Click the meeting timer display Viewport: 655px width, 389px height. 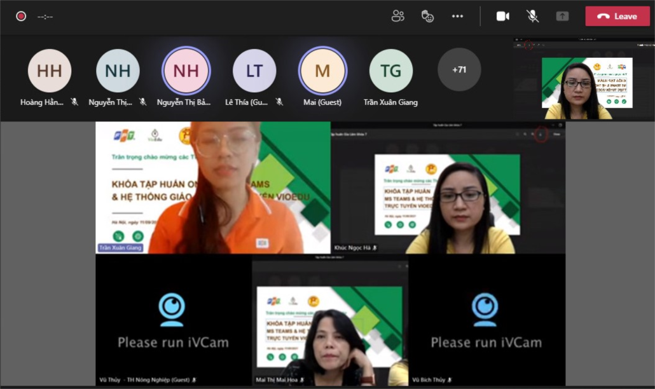[45, 17]
